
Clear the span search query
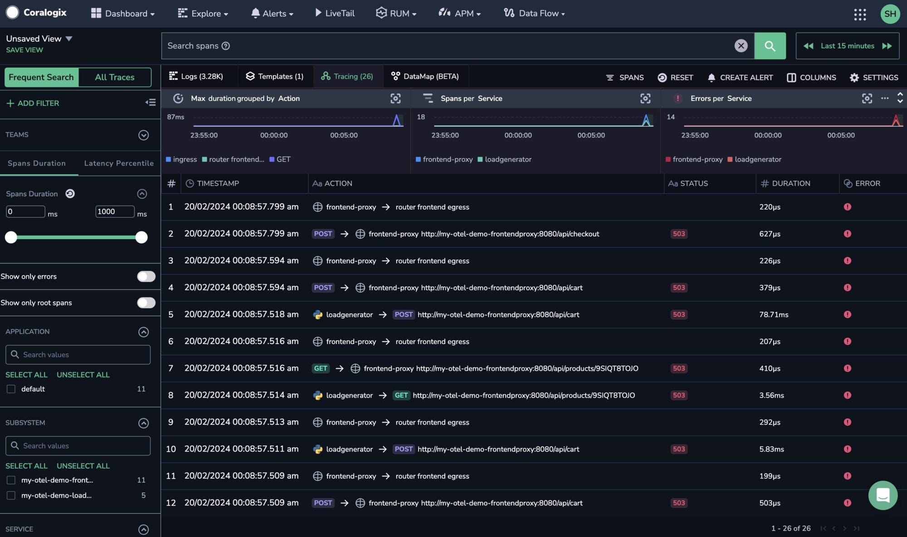pyautogui.click(x=741, y=46)
